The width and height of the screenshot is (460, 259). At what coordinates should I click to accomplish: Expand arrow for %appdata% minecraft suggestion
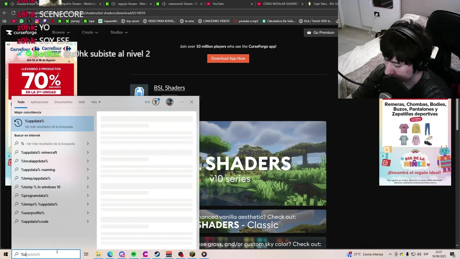(x=88, y=153)
